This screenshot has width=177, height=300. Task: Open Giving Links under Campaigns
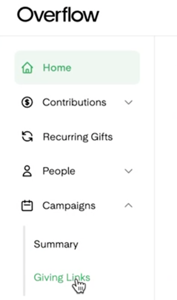pos(62,278)
